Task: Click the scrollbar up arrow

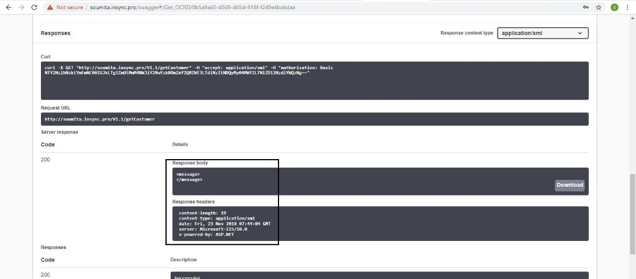Action: point(632,19)
